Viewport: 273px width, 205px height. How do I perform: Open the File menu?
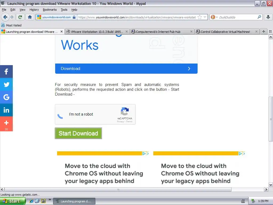tap(4, 10)
